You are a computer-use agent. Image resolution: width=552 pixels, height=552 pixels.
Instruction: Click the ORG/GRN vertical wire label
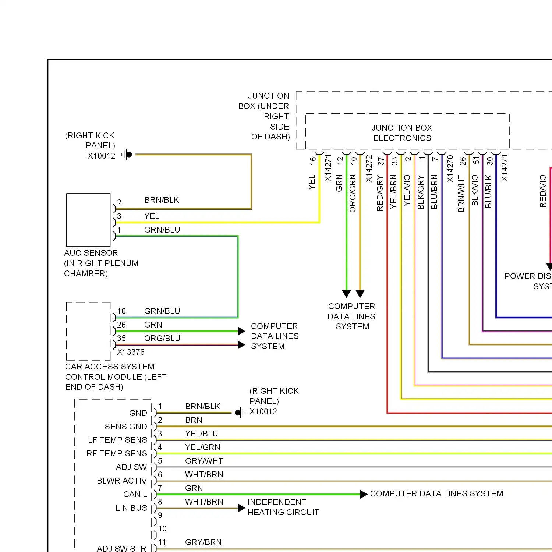coord(353,193)
